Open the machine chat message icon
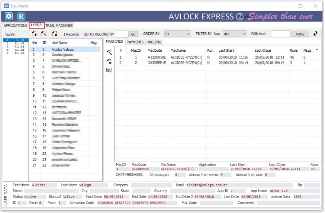Image resolution: width=325 pixels, height=213 pixels. coord(109,70)
